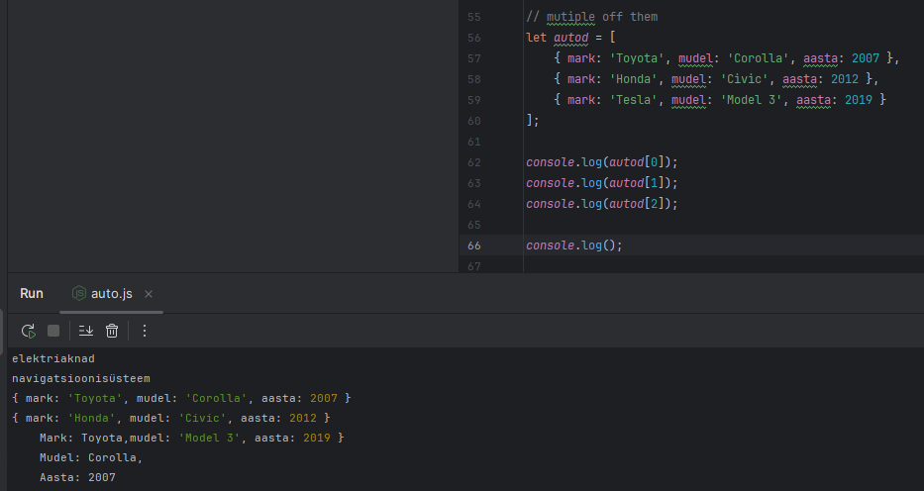Screen dimensions: 924x491
Task: Click the Rerun auto.js icon
Action: 28,331
